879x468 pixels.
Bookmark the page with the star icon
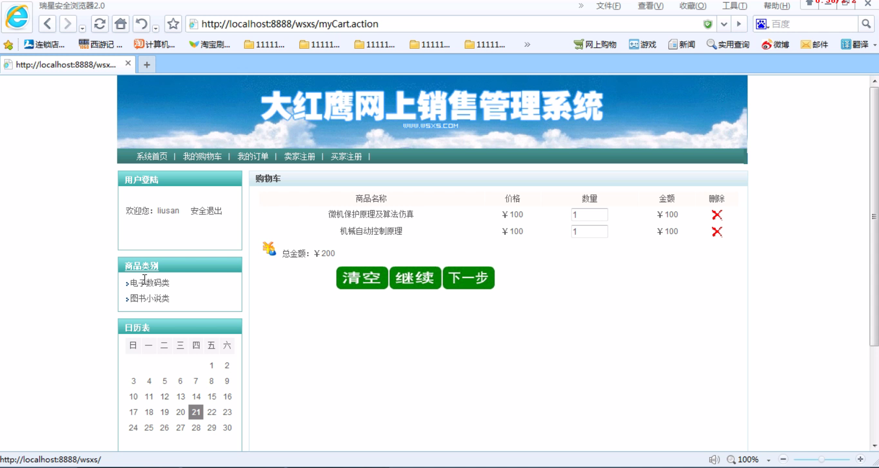(x=173, y=24)
